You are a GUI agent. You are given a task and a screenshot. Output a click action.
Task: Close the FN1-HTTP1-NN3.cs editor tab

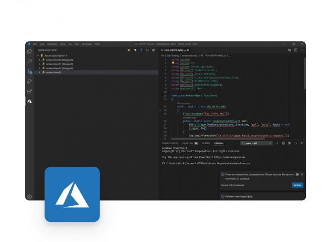188,50
